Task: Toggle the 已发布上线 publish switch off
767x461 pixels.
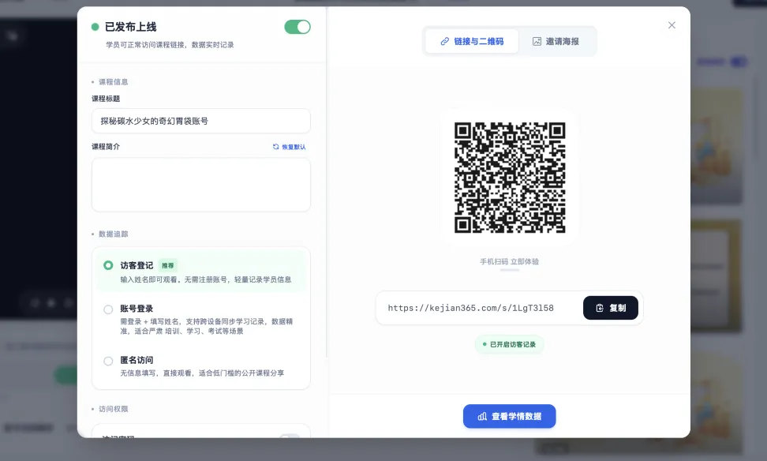Action: [x=297, y=27]
